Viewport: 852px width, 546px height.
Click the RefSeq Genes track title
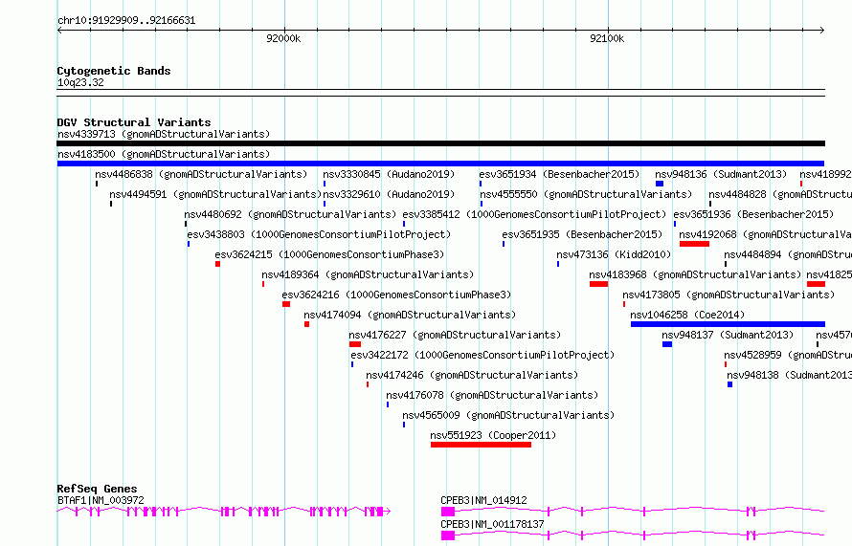(x=97, y=489)
